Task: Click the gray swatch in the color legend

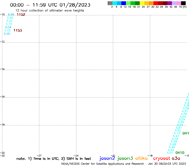Action: tap(110, 3)
